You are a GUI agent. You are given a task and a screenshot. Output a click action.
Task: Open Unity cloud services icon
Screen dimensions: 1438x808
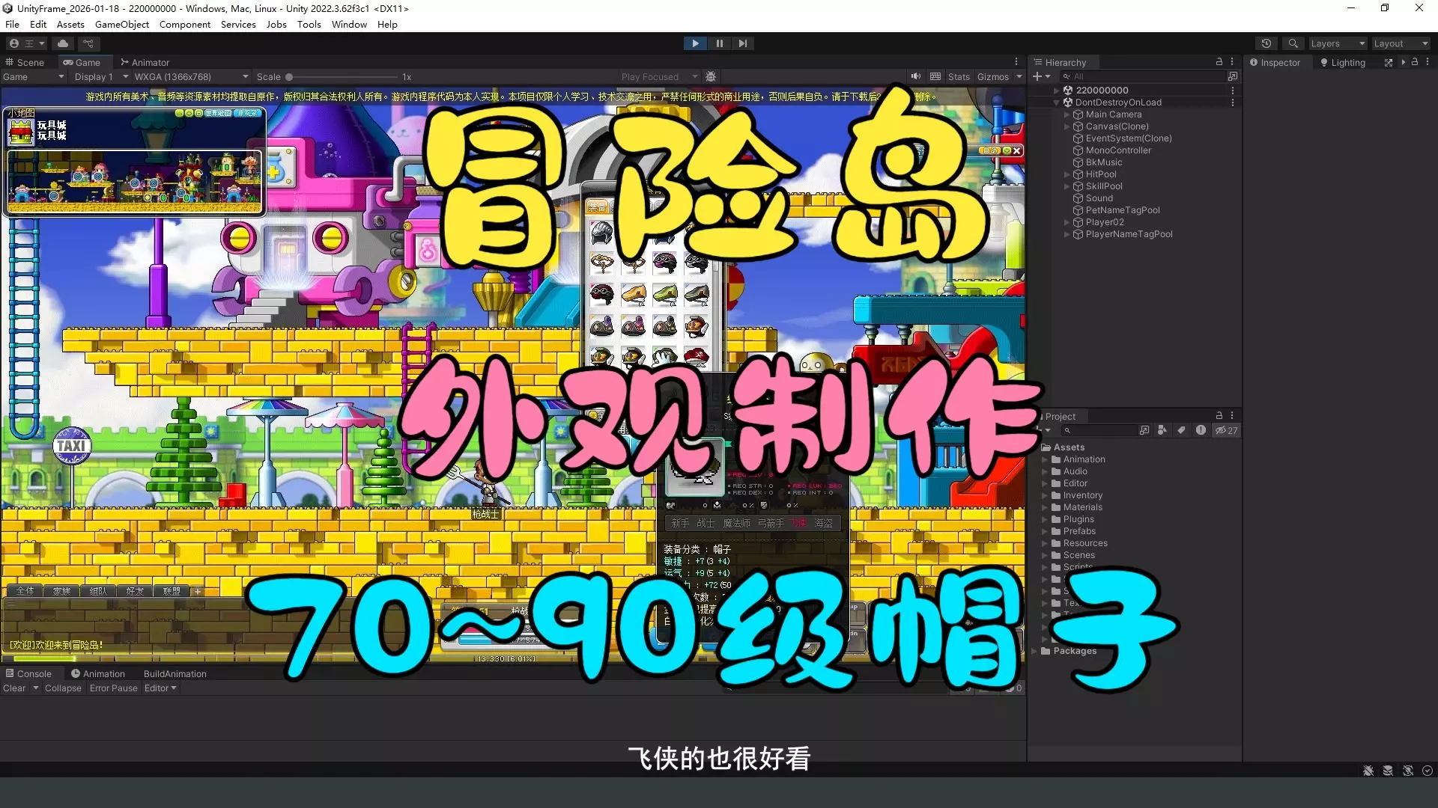[63, 43]
